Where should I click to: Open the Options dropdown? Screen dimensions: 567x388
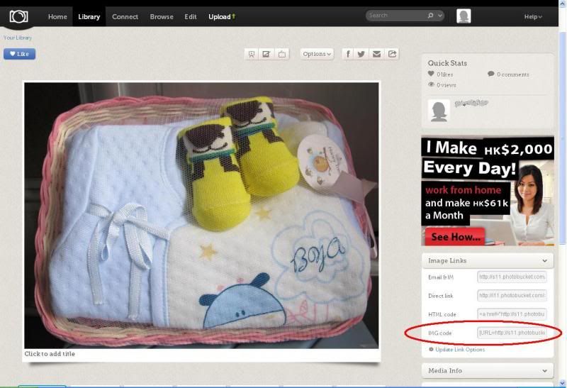click(315, 54)
